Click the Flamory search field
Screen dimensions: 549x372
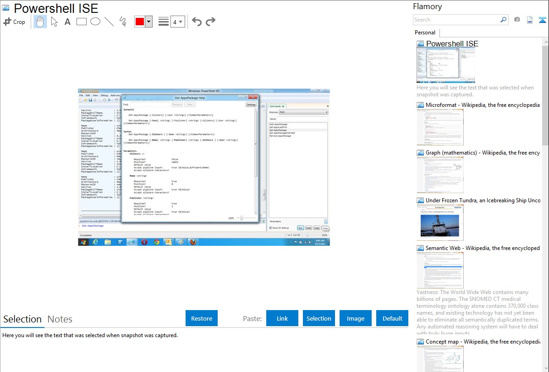pos(456,20)
